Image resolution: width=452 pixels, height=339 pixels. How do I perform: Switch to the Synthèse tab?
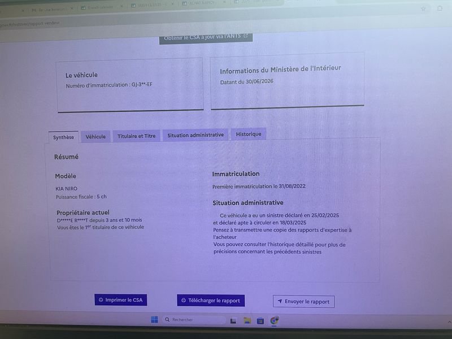pyautogui.click(x=63, y=137)
